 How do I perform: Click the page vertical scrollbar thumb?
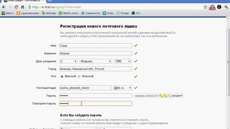(228, 62)
